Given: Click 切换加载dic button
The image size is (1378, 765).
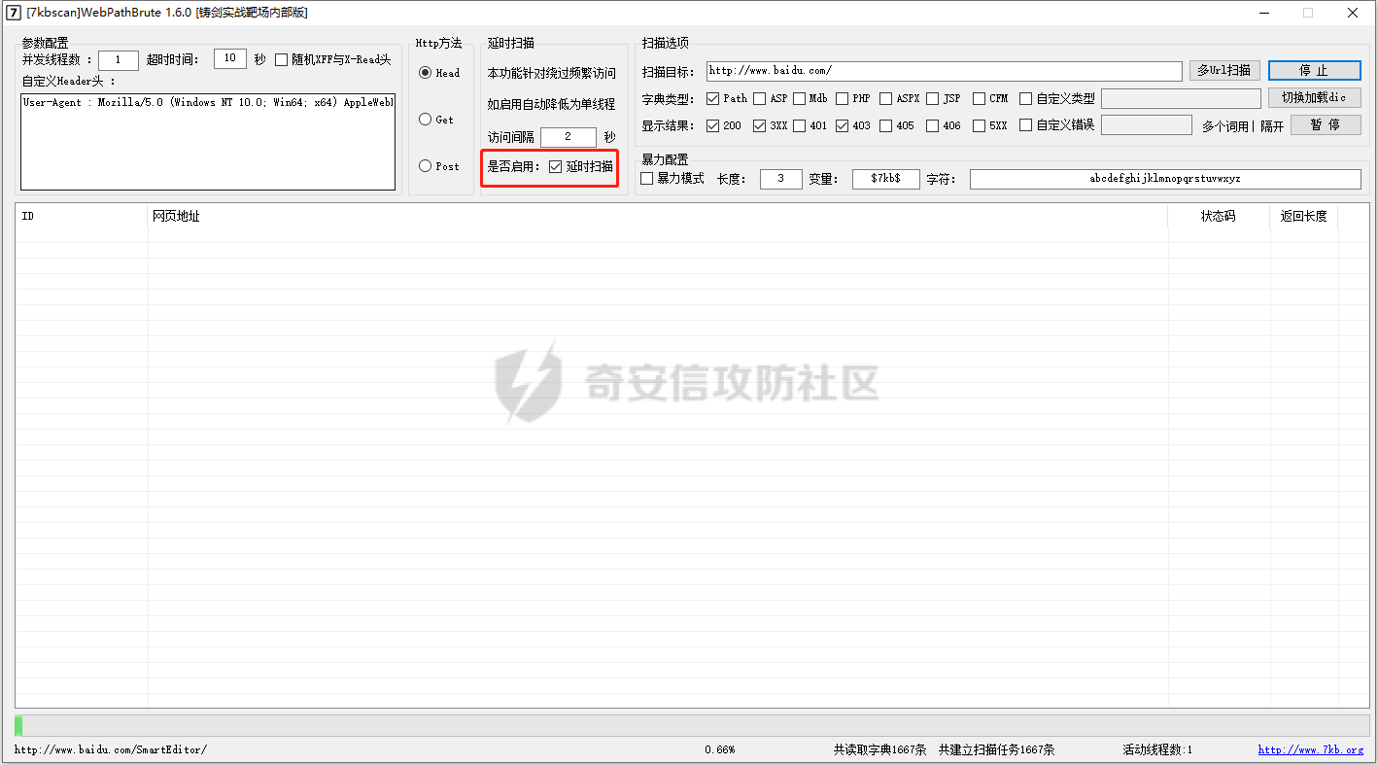Looking at the screenshot, I should click(x=1314, y=98).
